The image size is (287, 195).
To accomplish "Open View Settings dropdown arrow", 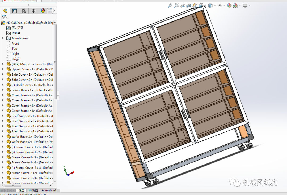I will [249, 6].
